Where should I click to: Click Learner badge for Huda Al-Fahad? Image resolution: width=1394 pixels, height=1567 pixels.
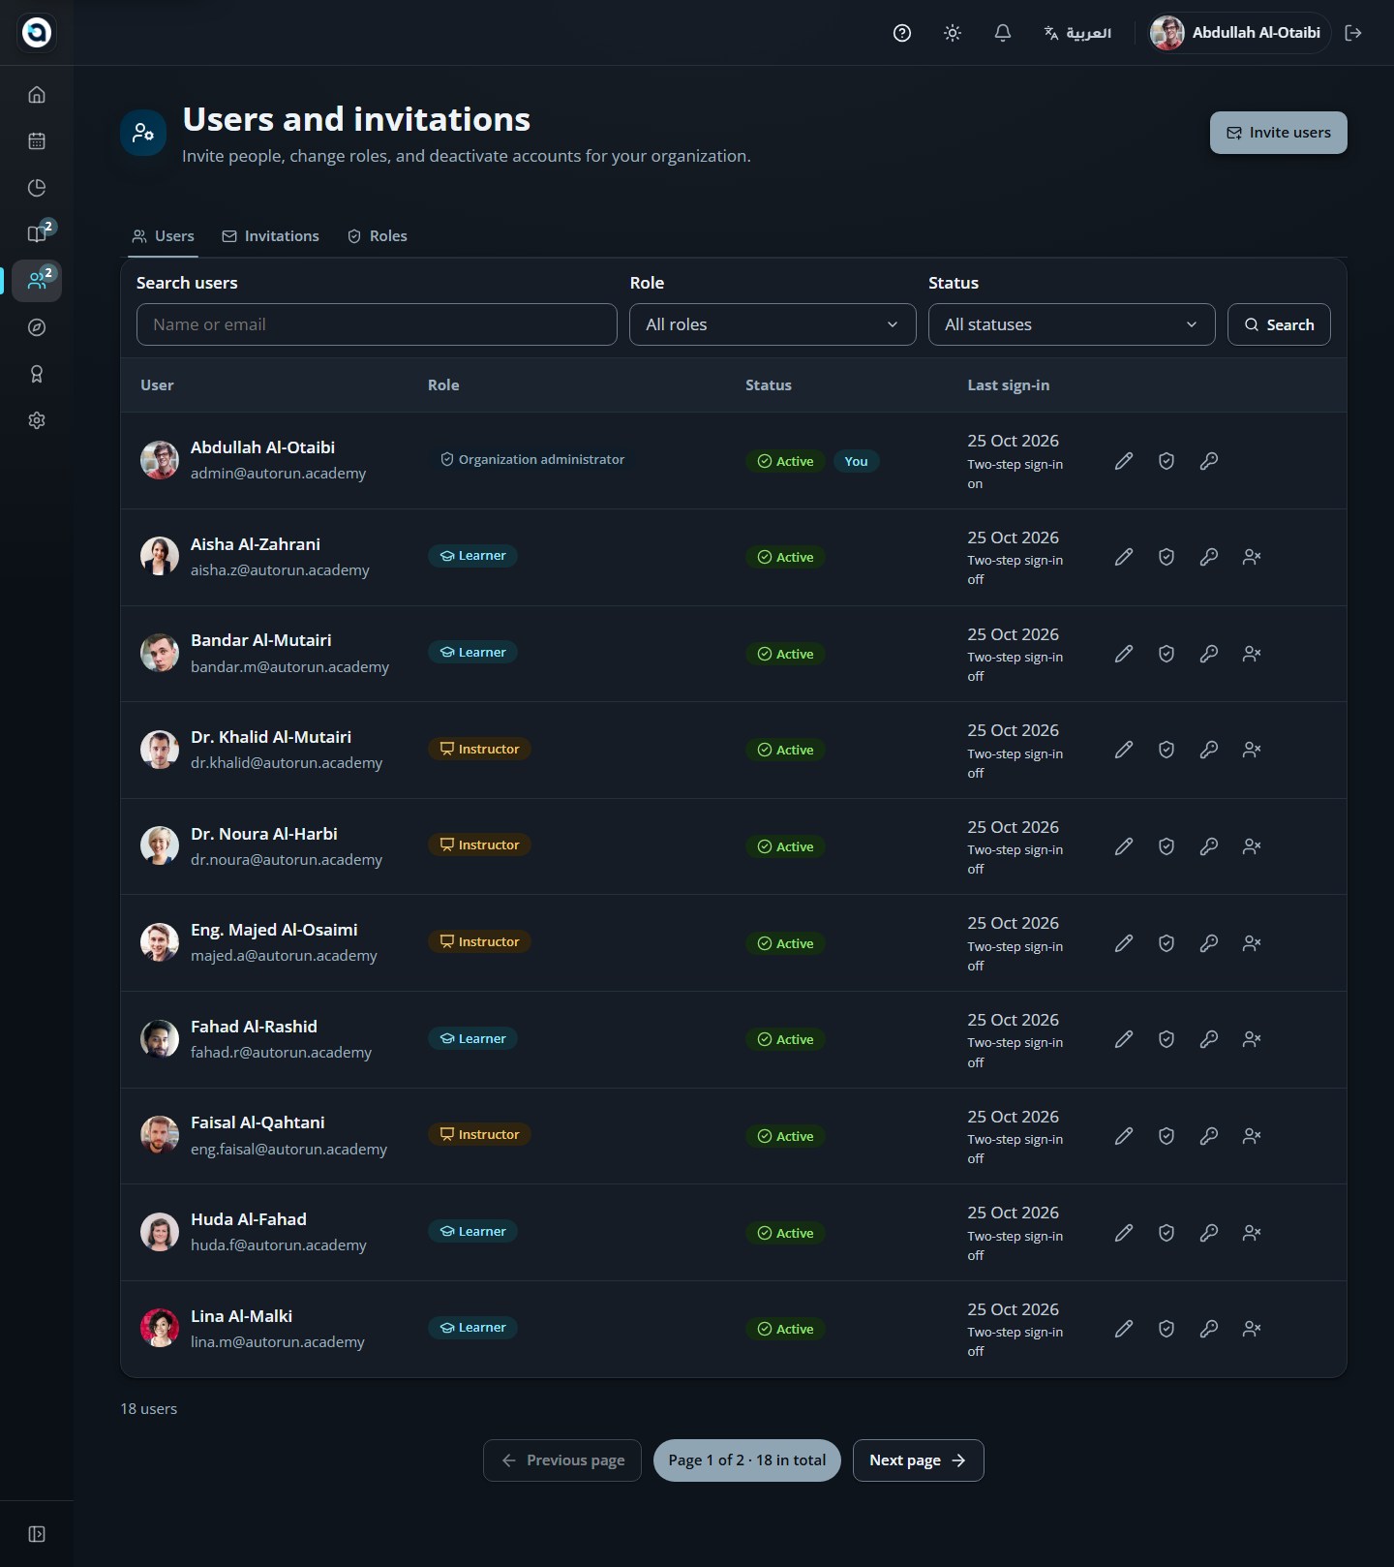[x=472, y=1231]
